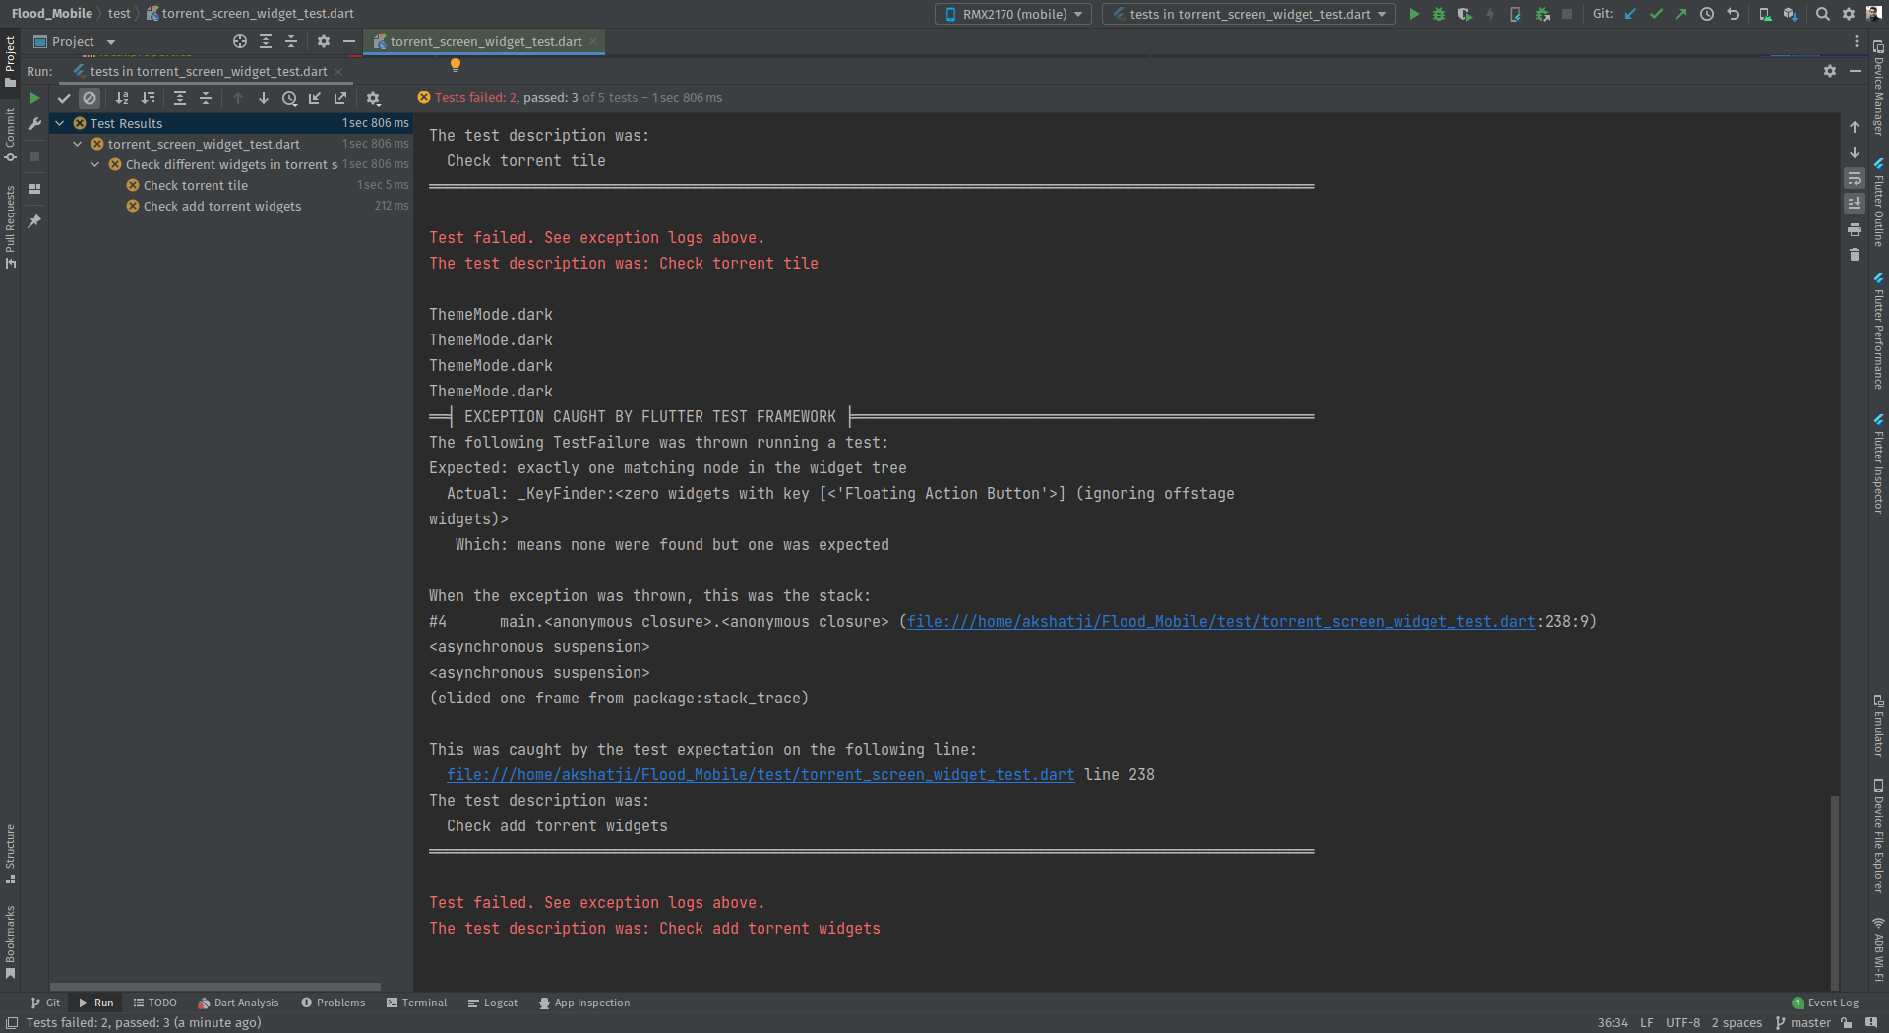Rollback changes with undo arrow icon
The width and height of the screenshot is (1889, 1033).
pos(1733,14)
